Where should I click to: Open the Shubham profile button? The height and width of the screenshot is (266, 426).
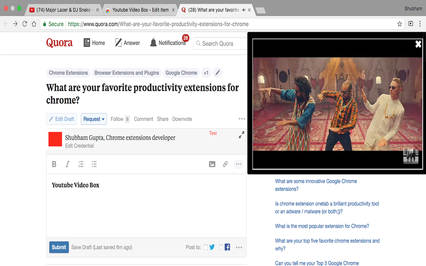413,9
